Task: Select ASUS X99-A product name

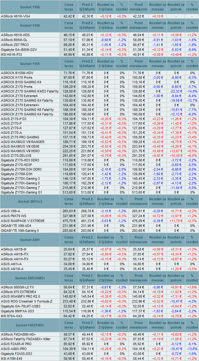Action: point(11,211)
